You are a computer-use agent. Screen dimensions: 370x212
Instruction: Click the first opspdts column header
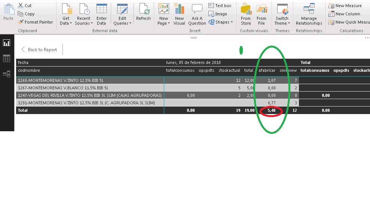coord(207,70)
